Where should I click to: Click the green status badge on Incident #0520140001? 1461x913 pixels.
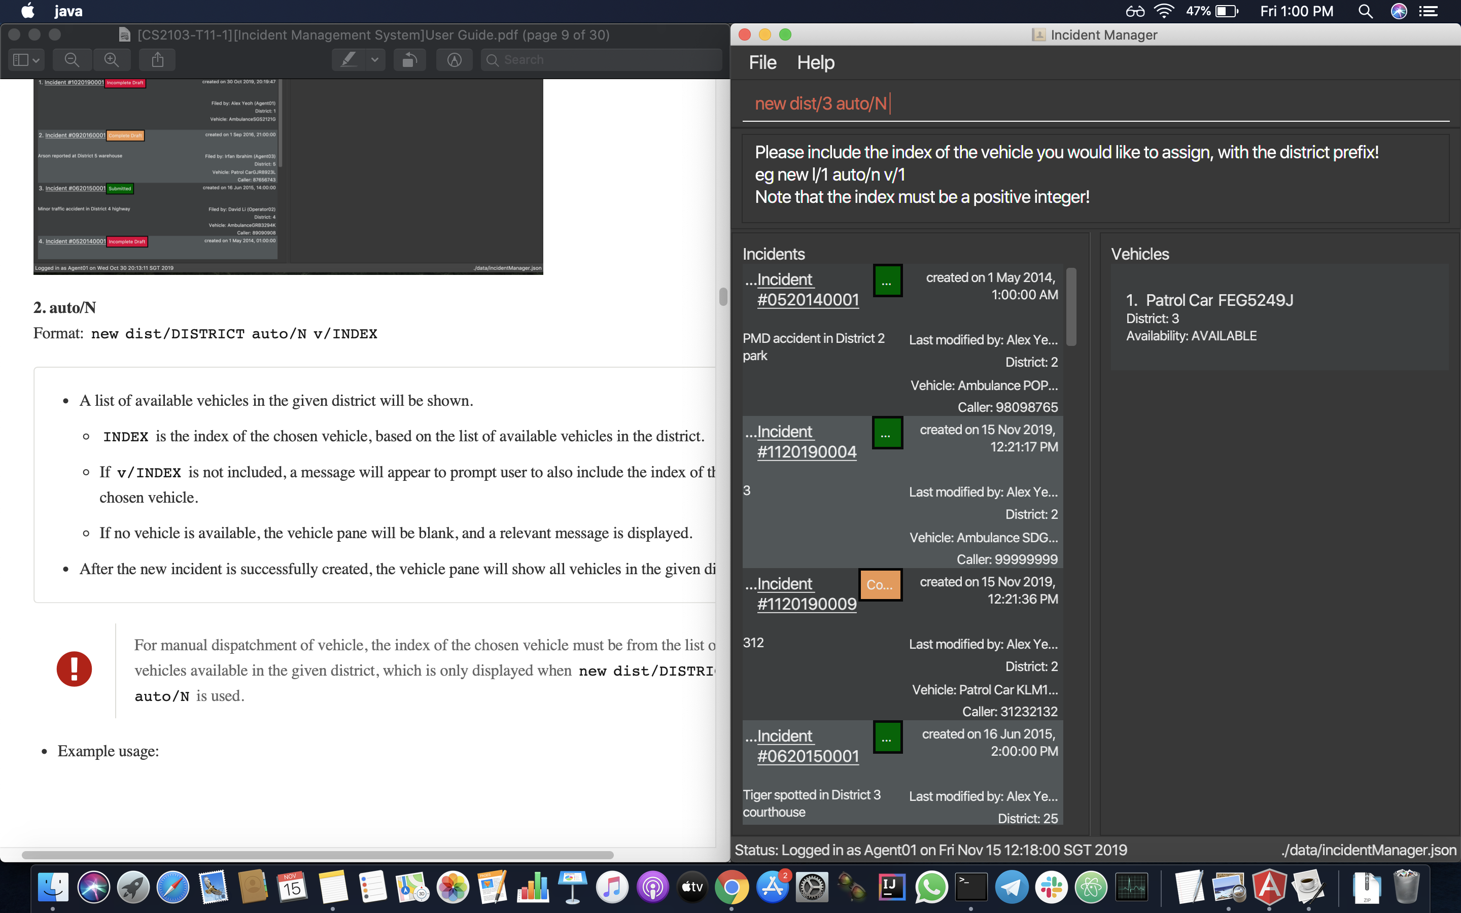[x=887, y=280]
